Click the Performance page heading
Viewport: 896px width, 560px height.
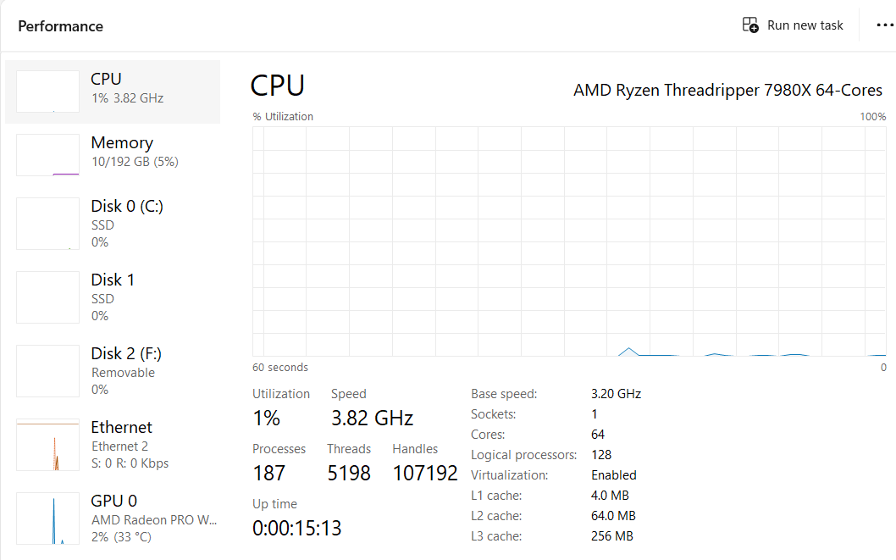60,26
